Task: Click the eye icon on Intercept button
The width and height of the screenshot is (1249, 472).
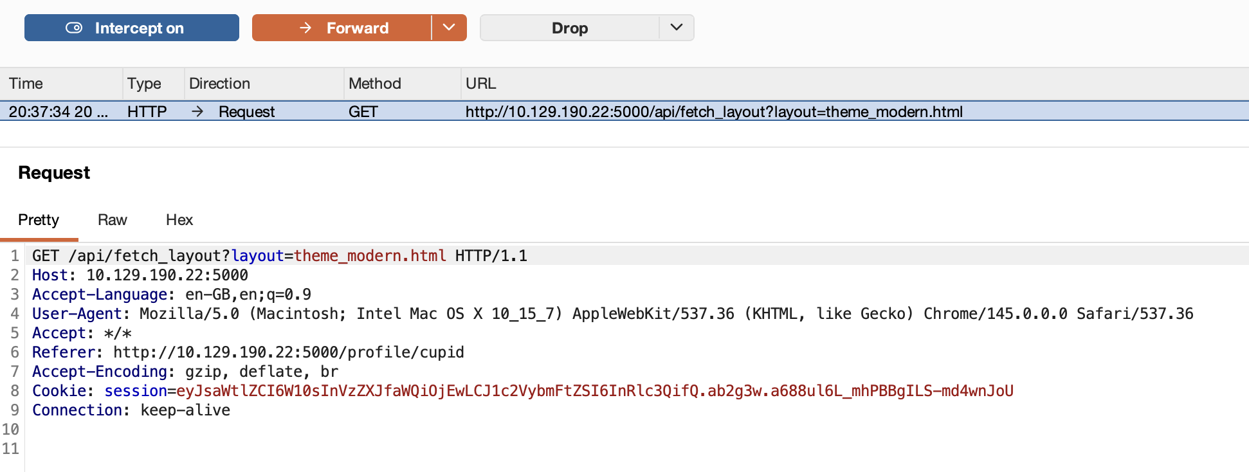Action: 74,28
